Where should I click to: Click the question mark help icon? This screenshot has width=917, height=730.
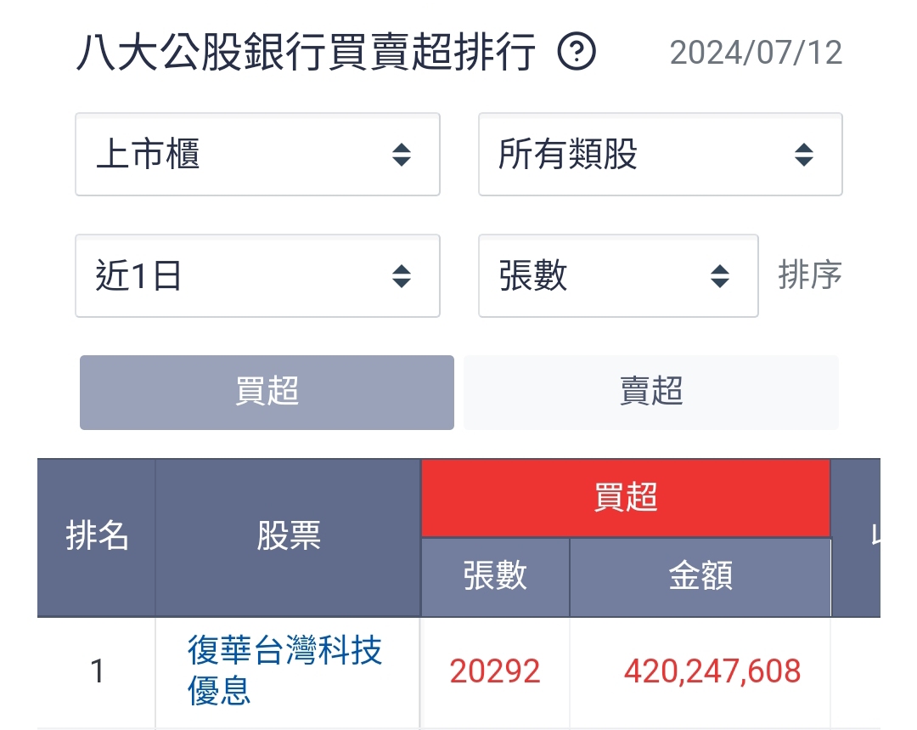(577, 54)
